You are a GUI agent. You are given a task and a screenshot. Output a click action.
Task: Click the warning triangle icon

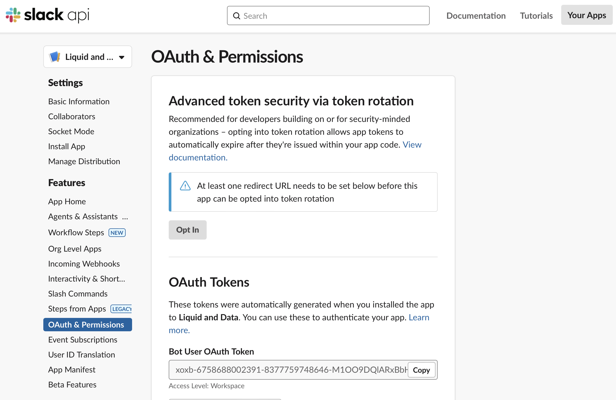click(185, 186)
